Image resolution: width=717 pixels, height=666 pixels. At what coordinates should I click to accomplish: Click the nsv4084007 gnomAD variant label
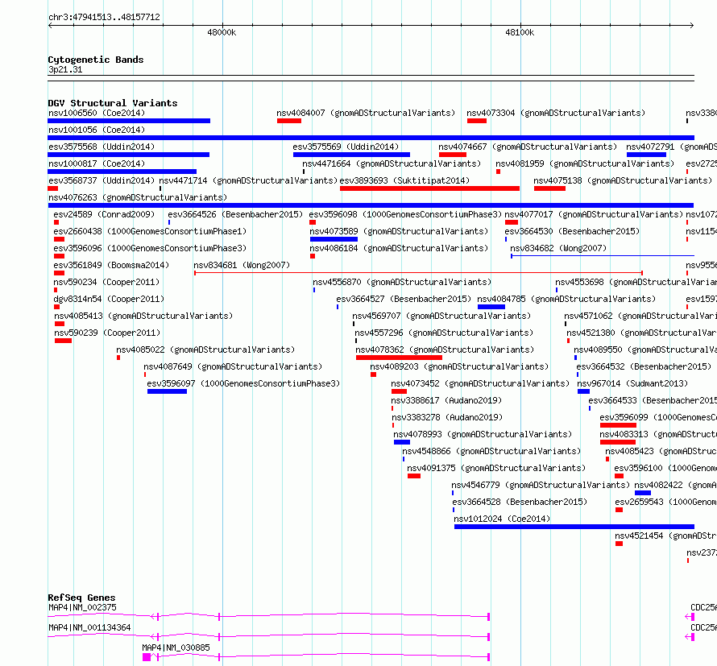366,113
